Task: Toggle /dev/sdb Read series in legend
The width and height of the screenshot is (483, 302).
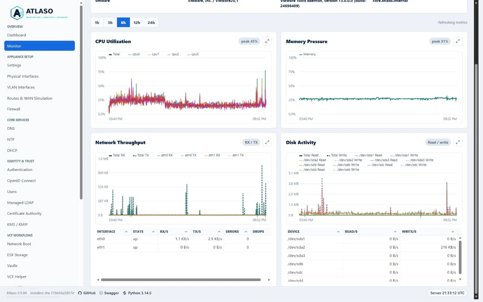Action: coord(312,165)
